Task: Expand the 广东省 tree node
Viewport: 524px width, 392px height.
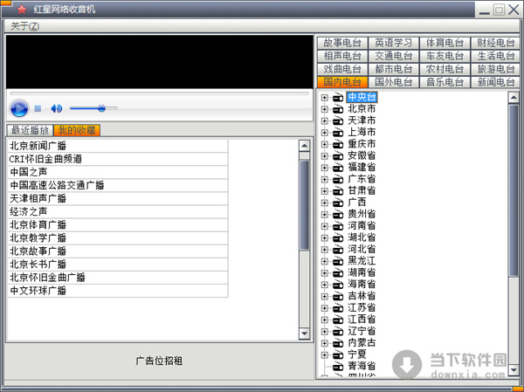Action: tap(324, 179)
